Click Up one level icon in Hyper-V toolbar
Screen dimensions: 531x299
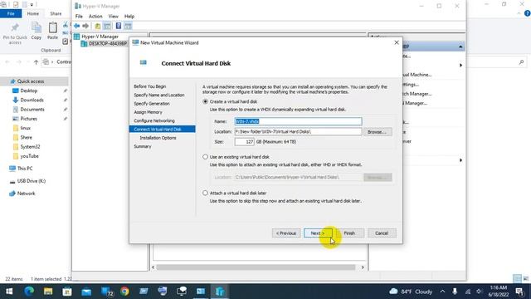click(98, 26)
